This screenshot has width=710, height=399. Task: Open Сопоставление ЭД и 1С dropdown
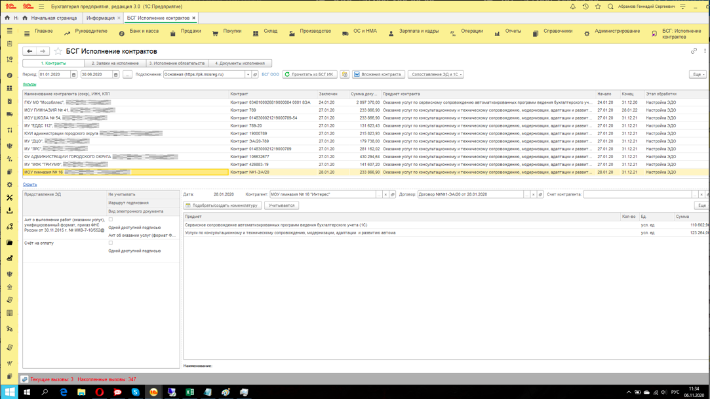436,75
